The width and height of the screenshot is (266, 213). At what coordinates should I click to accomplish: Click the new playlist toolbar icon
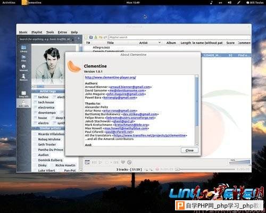click(86, 37)
